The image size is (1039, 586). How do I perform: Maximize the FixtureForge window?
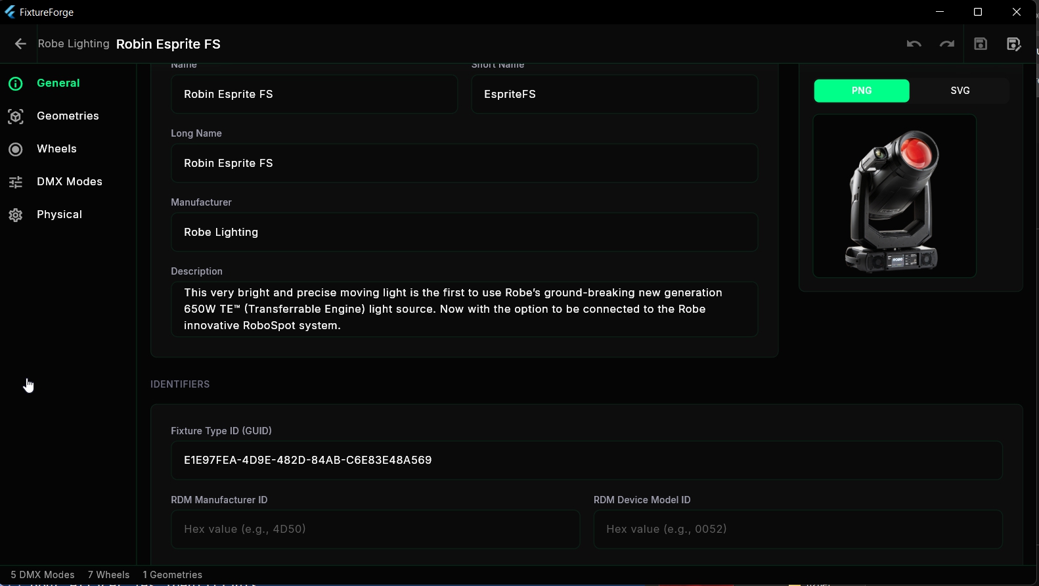tap(978, 12)
